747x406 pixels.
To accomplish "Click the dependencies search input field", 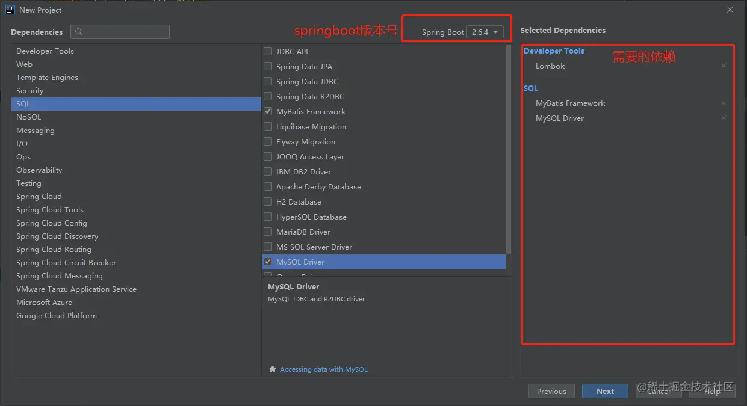I will click(x=120, y=32).
